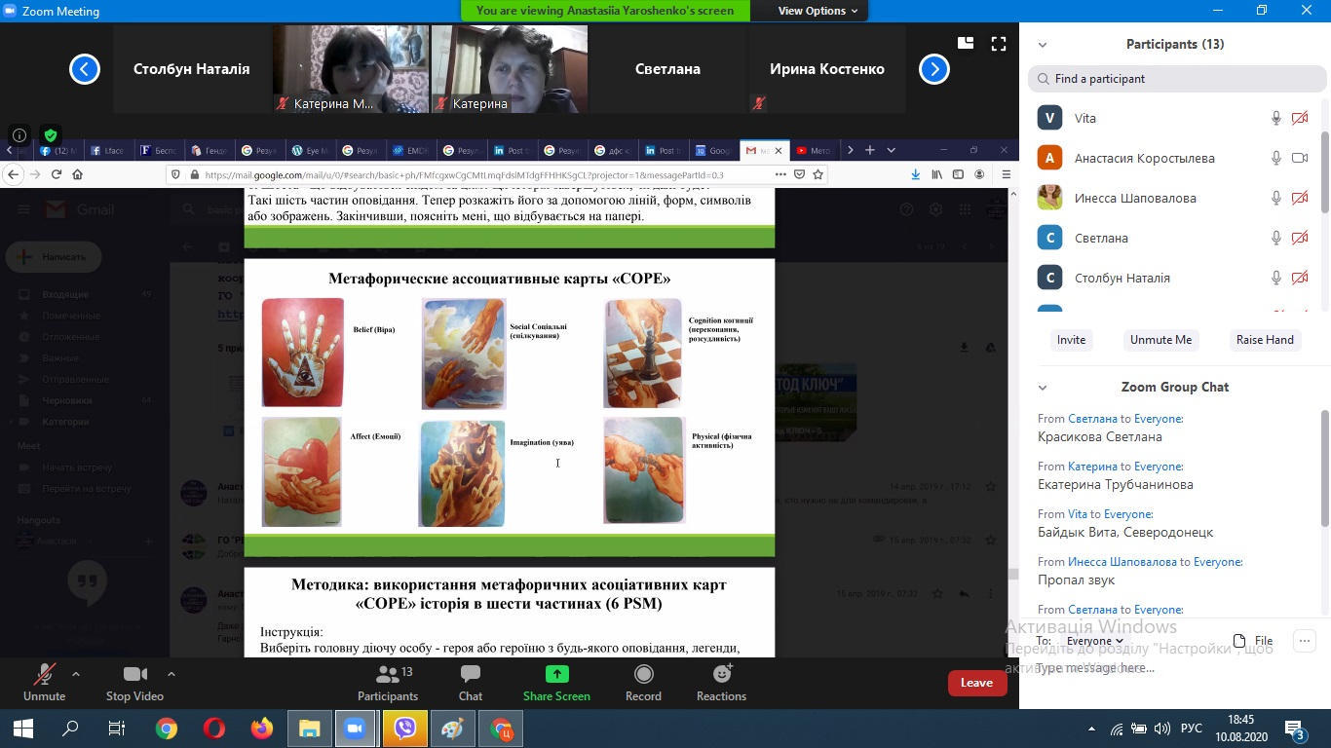Screen dimensions: 1331x748
Task: Unmute your microphone in Zoom toolbar
Action: 44,682
